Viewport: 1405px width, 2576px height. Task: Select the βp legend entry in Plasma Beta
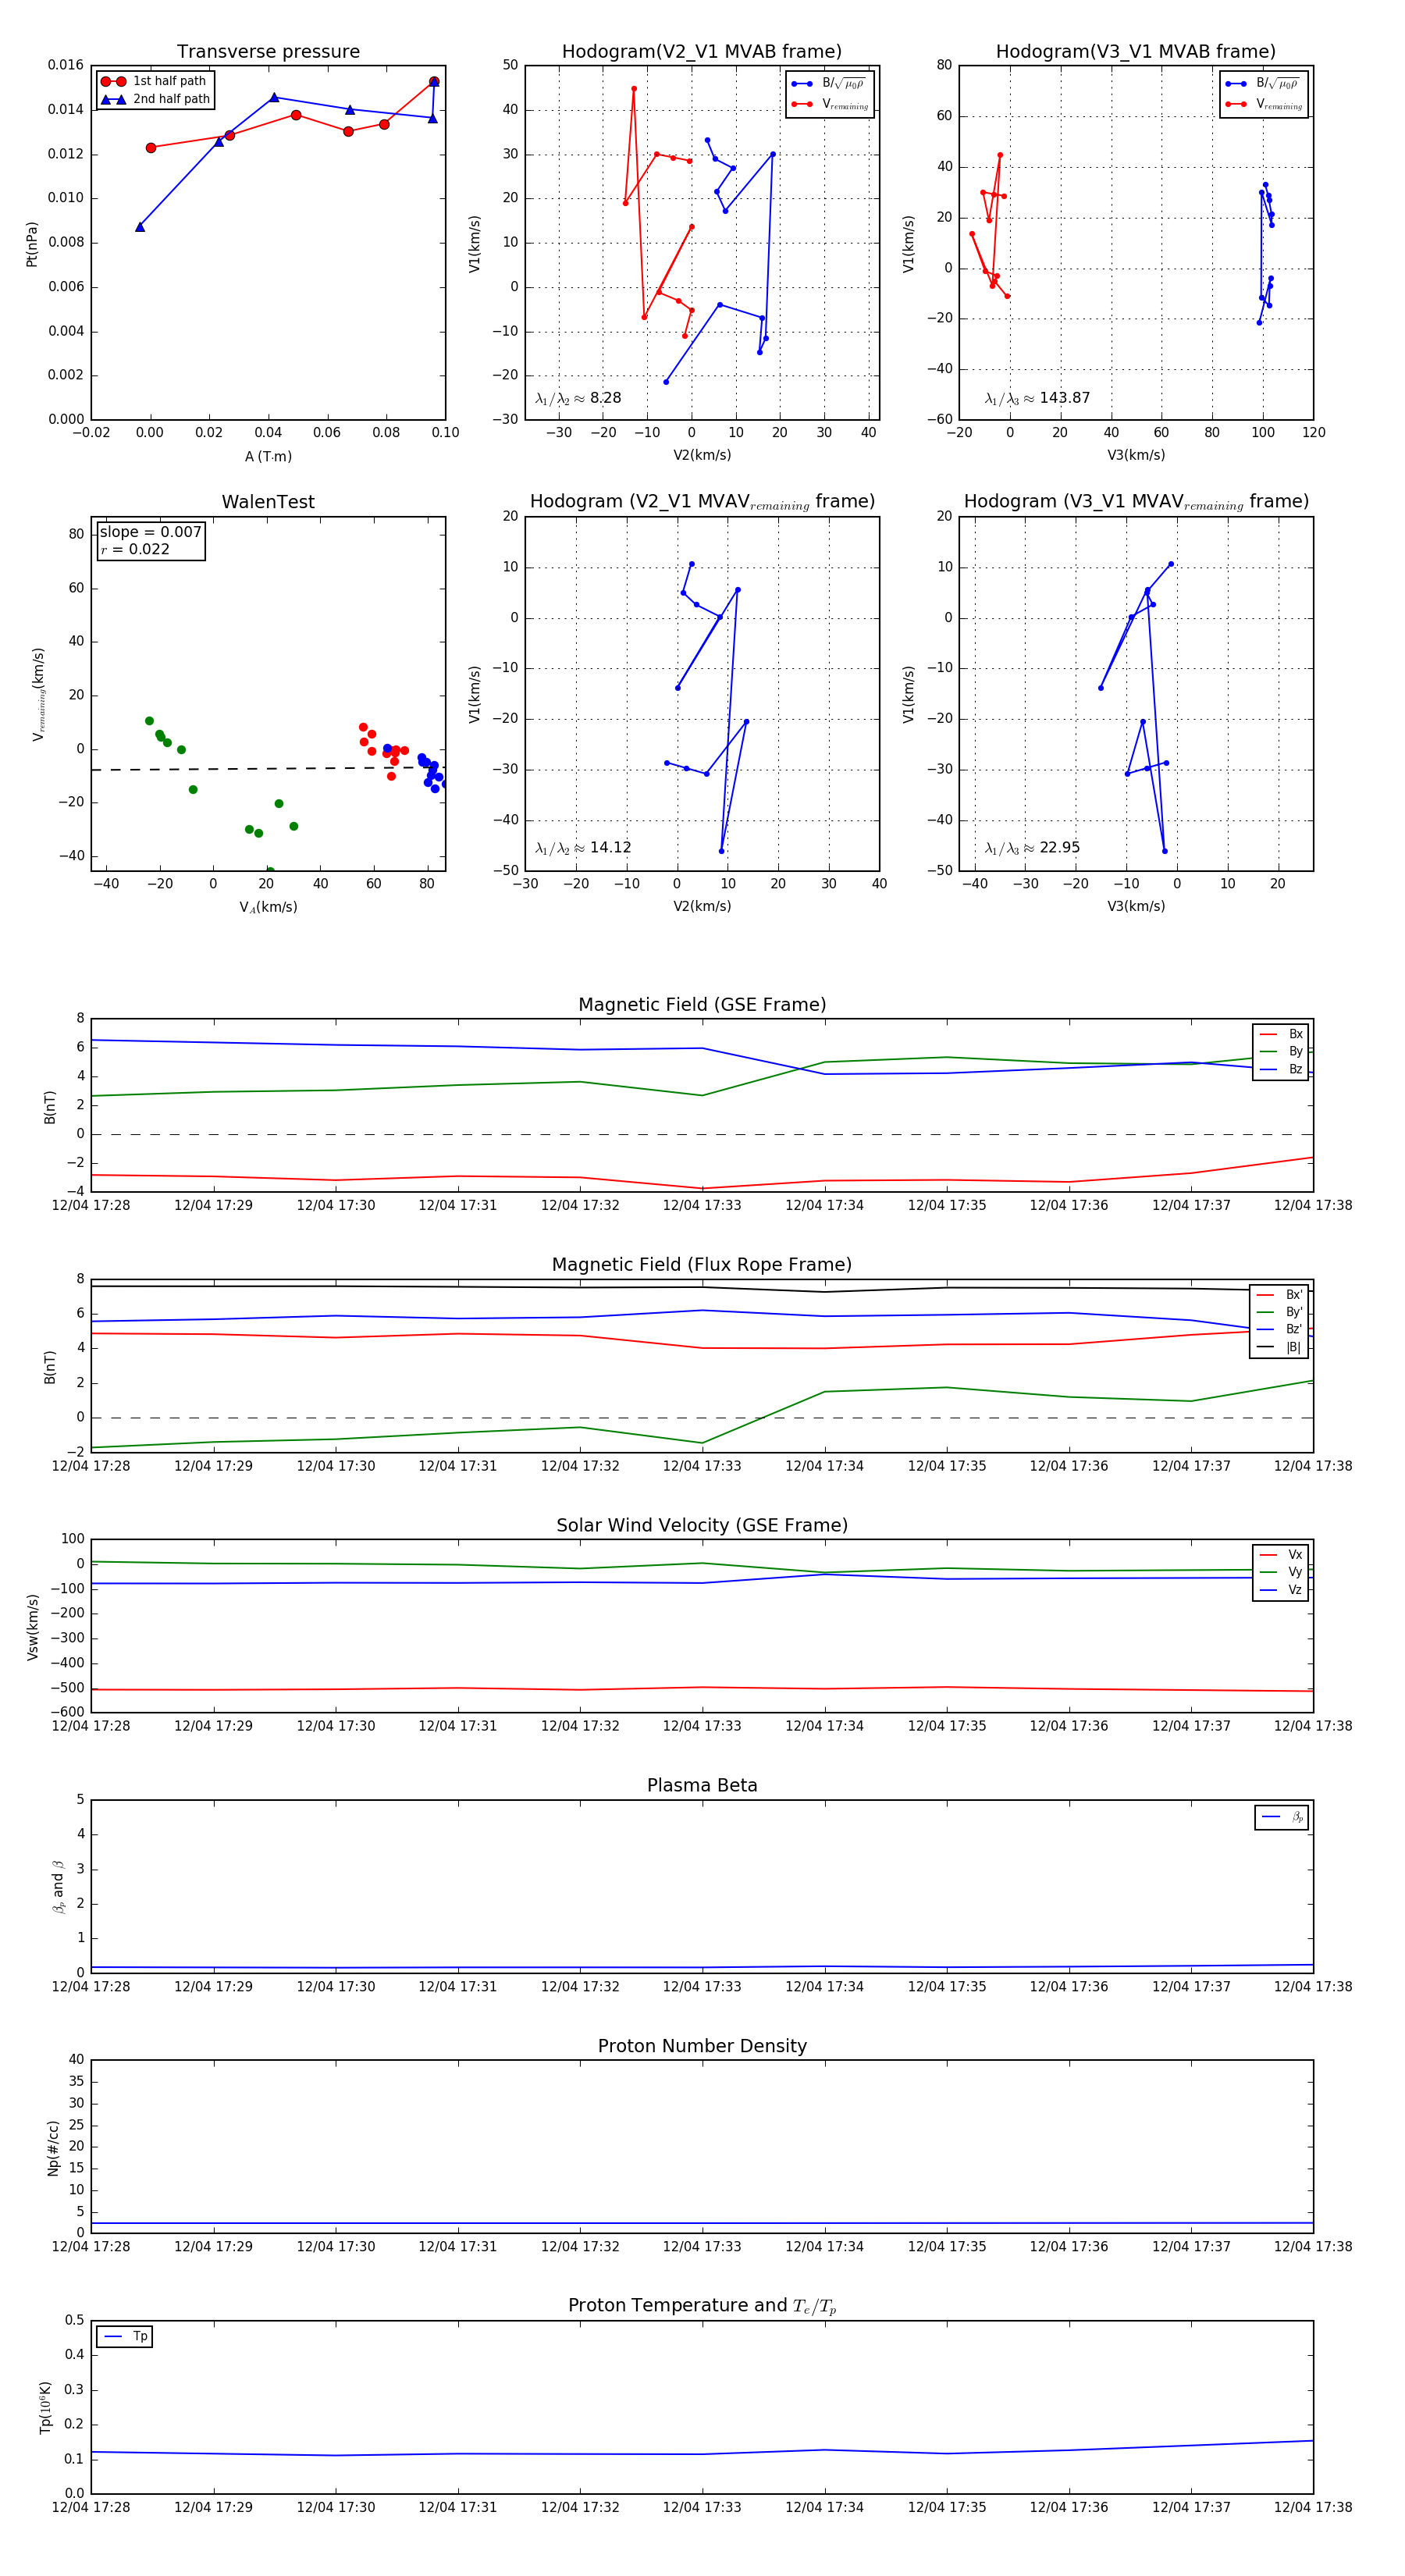[1282, 1817]
